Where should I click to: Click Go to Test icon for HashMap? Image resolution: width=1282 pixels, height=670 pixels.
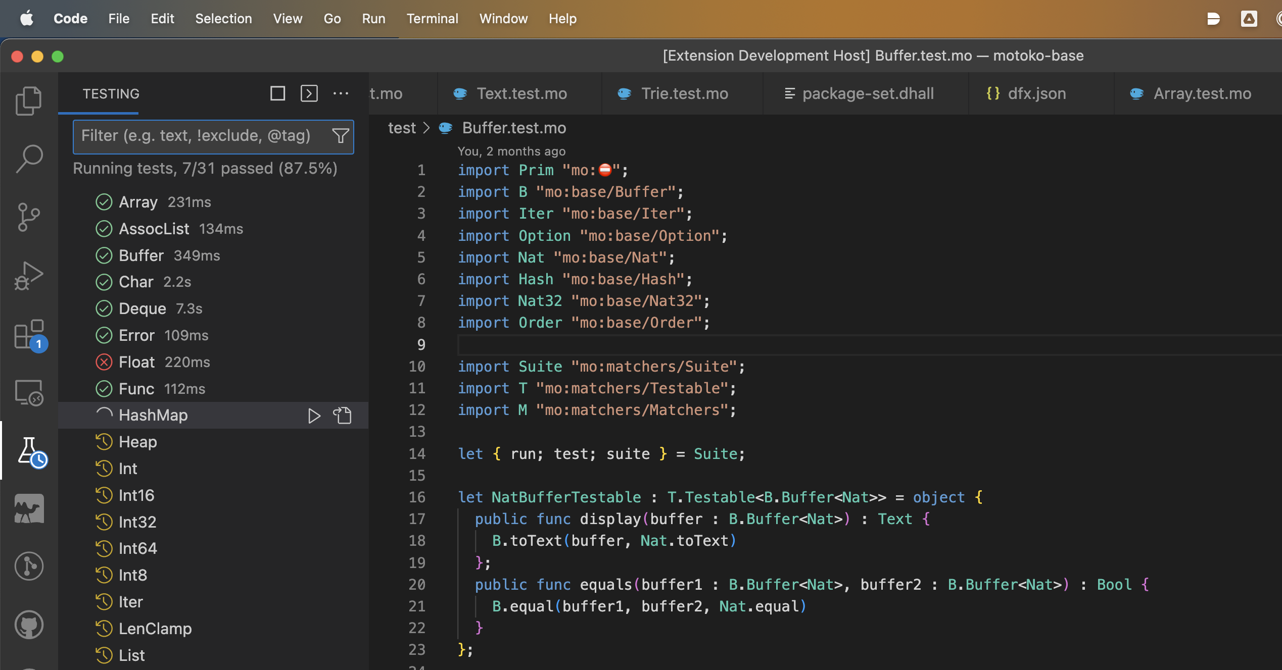(342, 415)
